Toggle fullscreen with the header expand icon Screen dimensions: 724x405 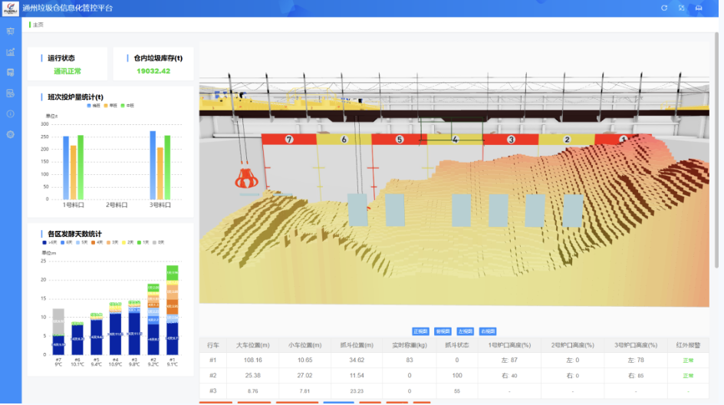pyautogui.click(x=682, y=8)
